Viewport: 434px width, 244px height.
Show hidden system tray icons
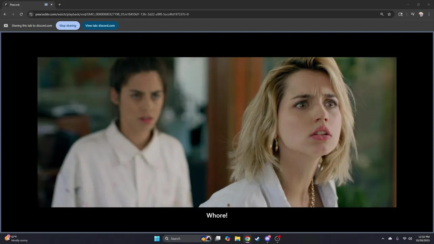coord(383,239)
